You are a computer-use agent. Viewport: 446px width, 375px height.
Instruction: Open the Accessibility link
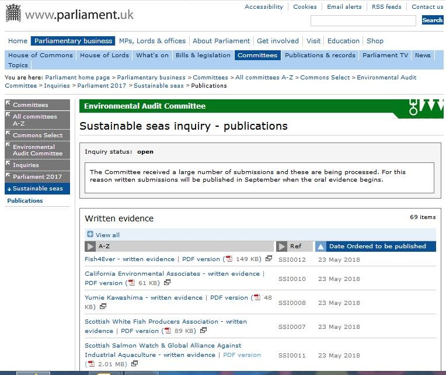pyautogui.click(x=264, y=7)
